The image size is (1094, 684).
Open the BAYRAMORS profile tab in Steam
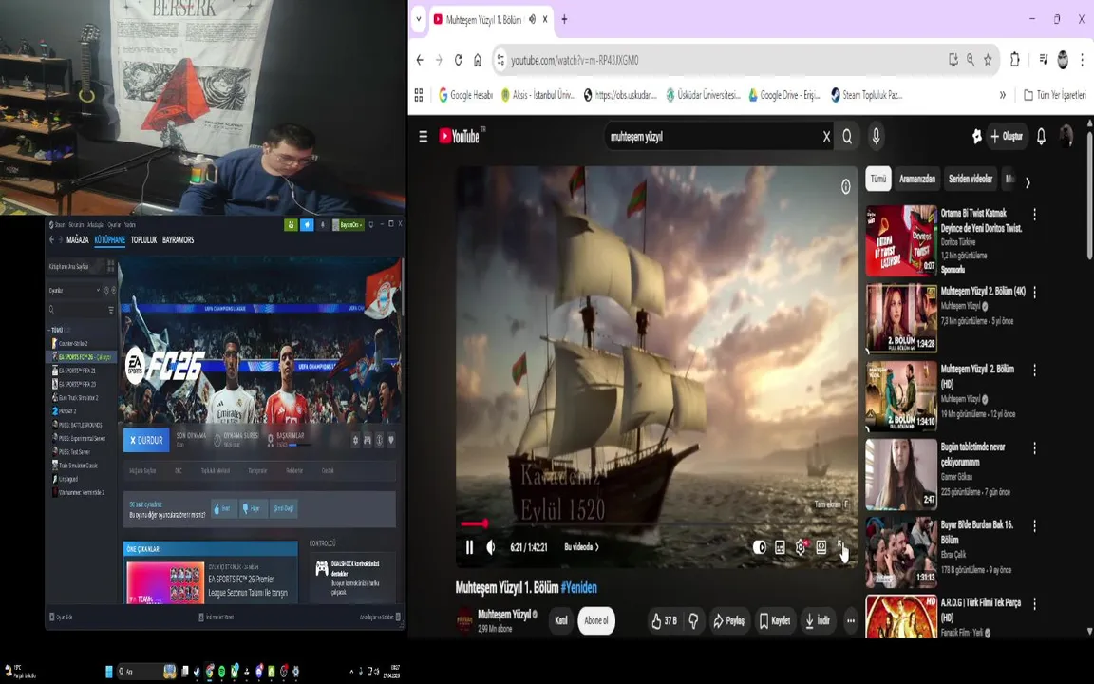(178, 239)
